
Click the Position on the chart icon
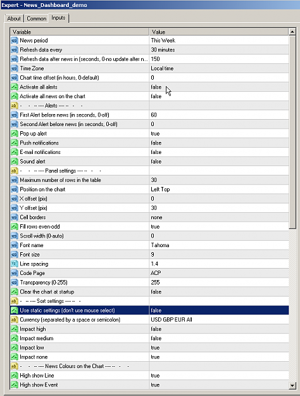click(15, 189)
